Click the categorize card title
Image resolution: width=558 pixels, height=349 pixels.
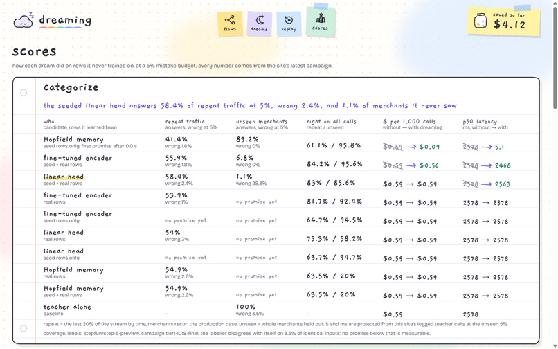[71, 87]
